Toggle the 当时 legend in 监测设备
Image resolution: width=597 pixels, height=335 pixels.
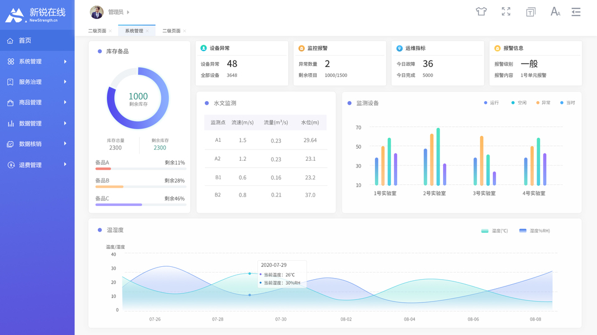point(567,103)
